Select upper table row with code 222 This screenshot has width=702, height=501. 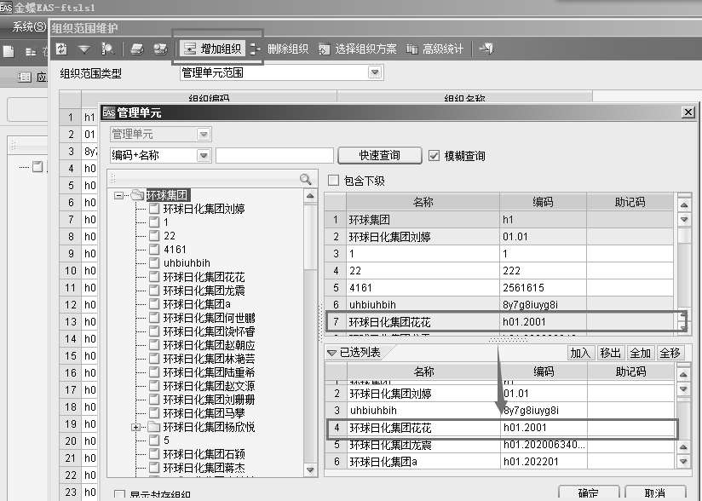point(499,271)
